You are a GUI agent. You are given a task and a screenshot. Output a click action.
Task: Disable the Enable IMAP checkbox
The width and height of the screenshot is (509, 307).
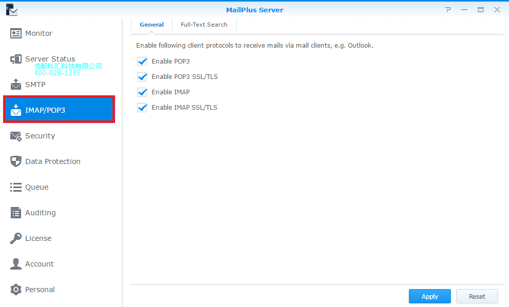tap(142, 92)
